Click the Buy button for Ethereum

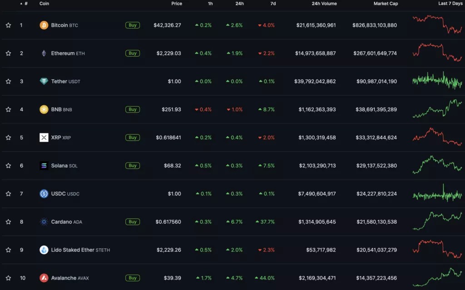pyautogui.click(x=133, y=54)
